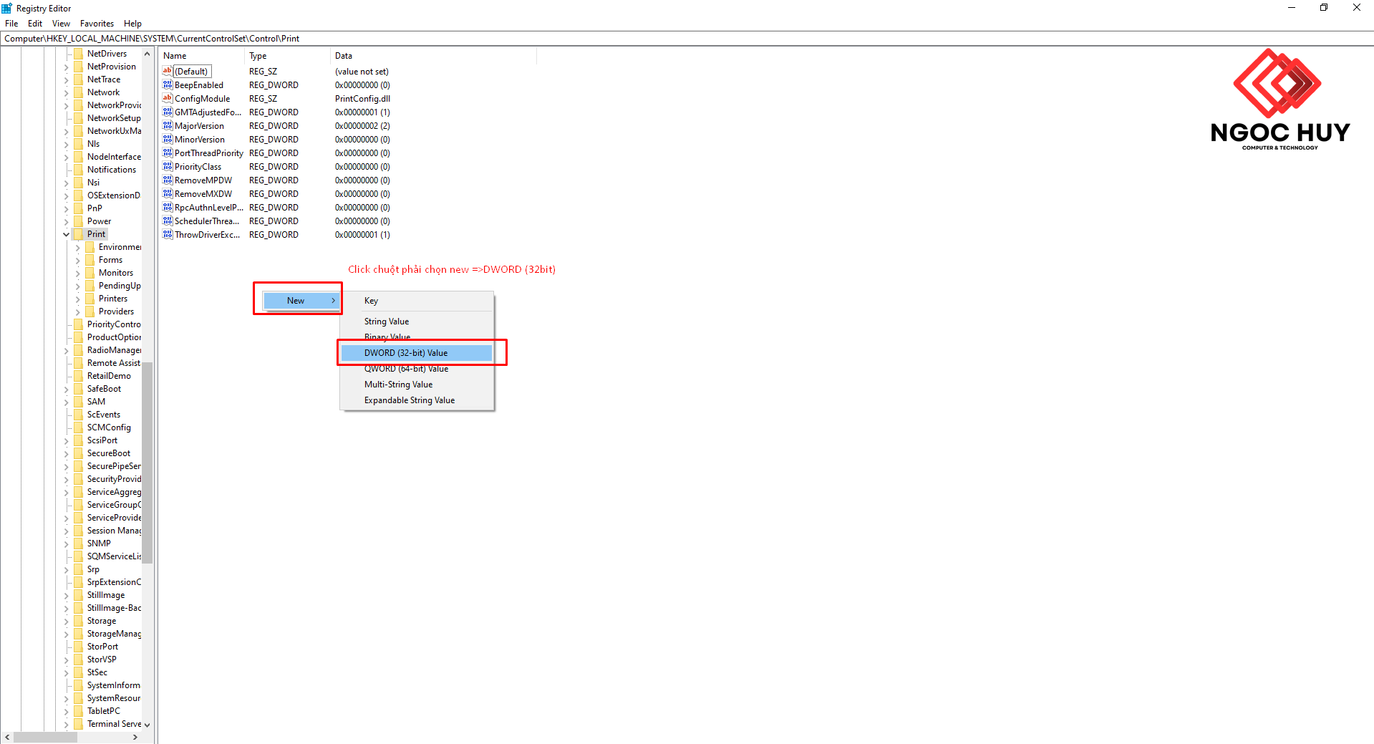Click the BeepEnabled DWORD value icon
The width and height of the screenshot is (1374, 744).
(168, 85)
